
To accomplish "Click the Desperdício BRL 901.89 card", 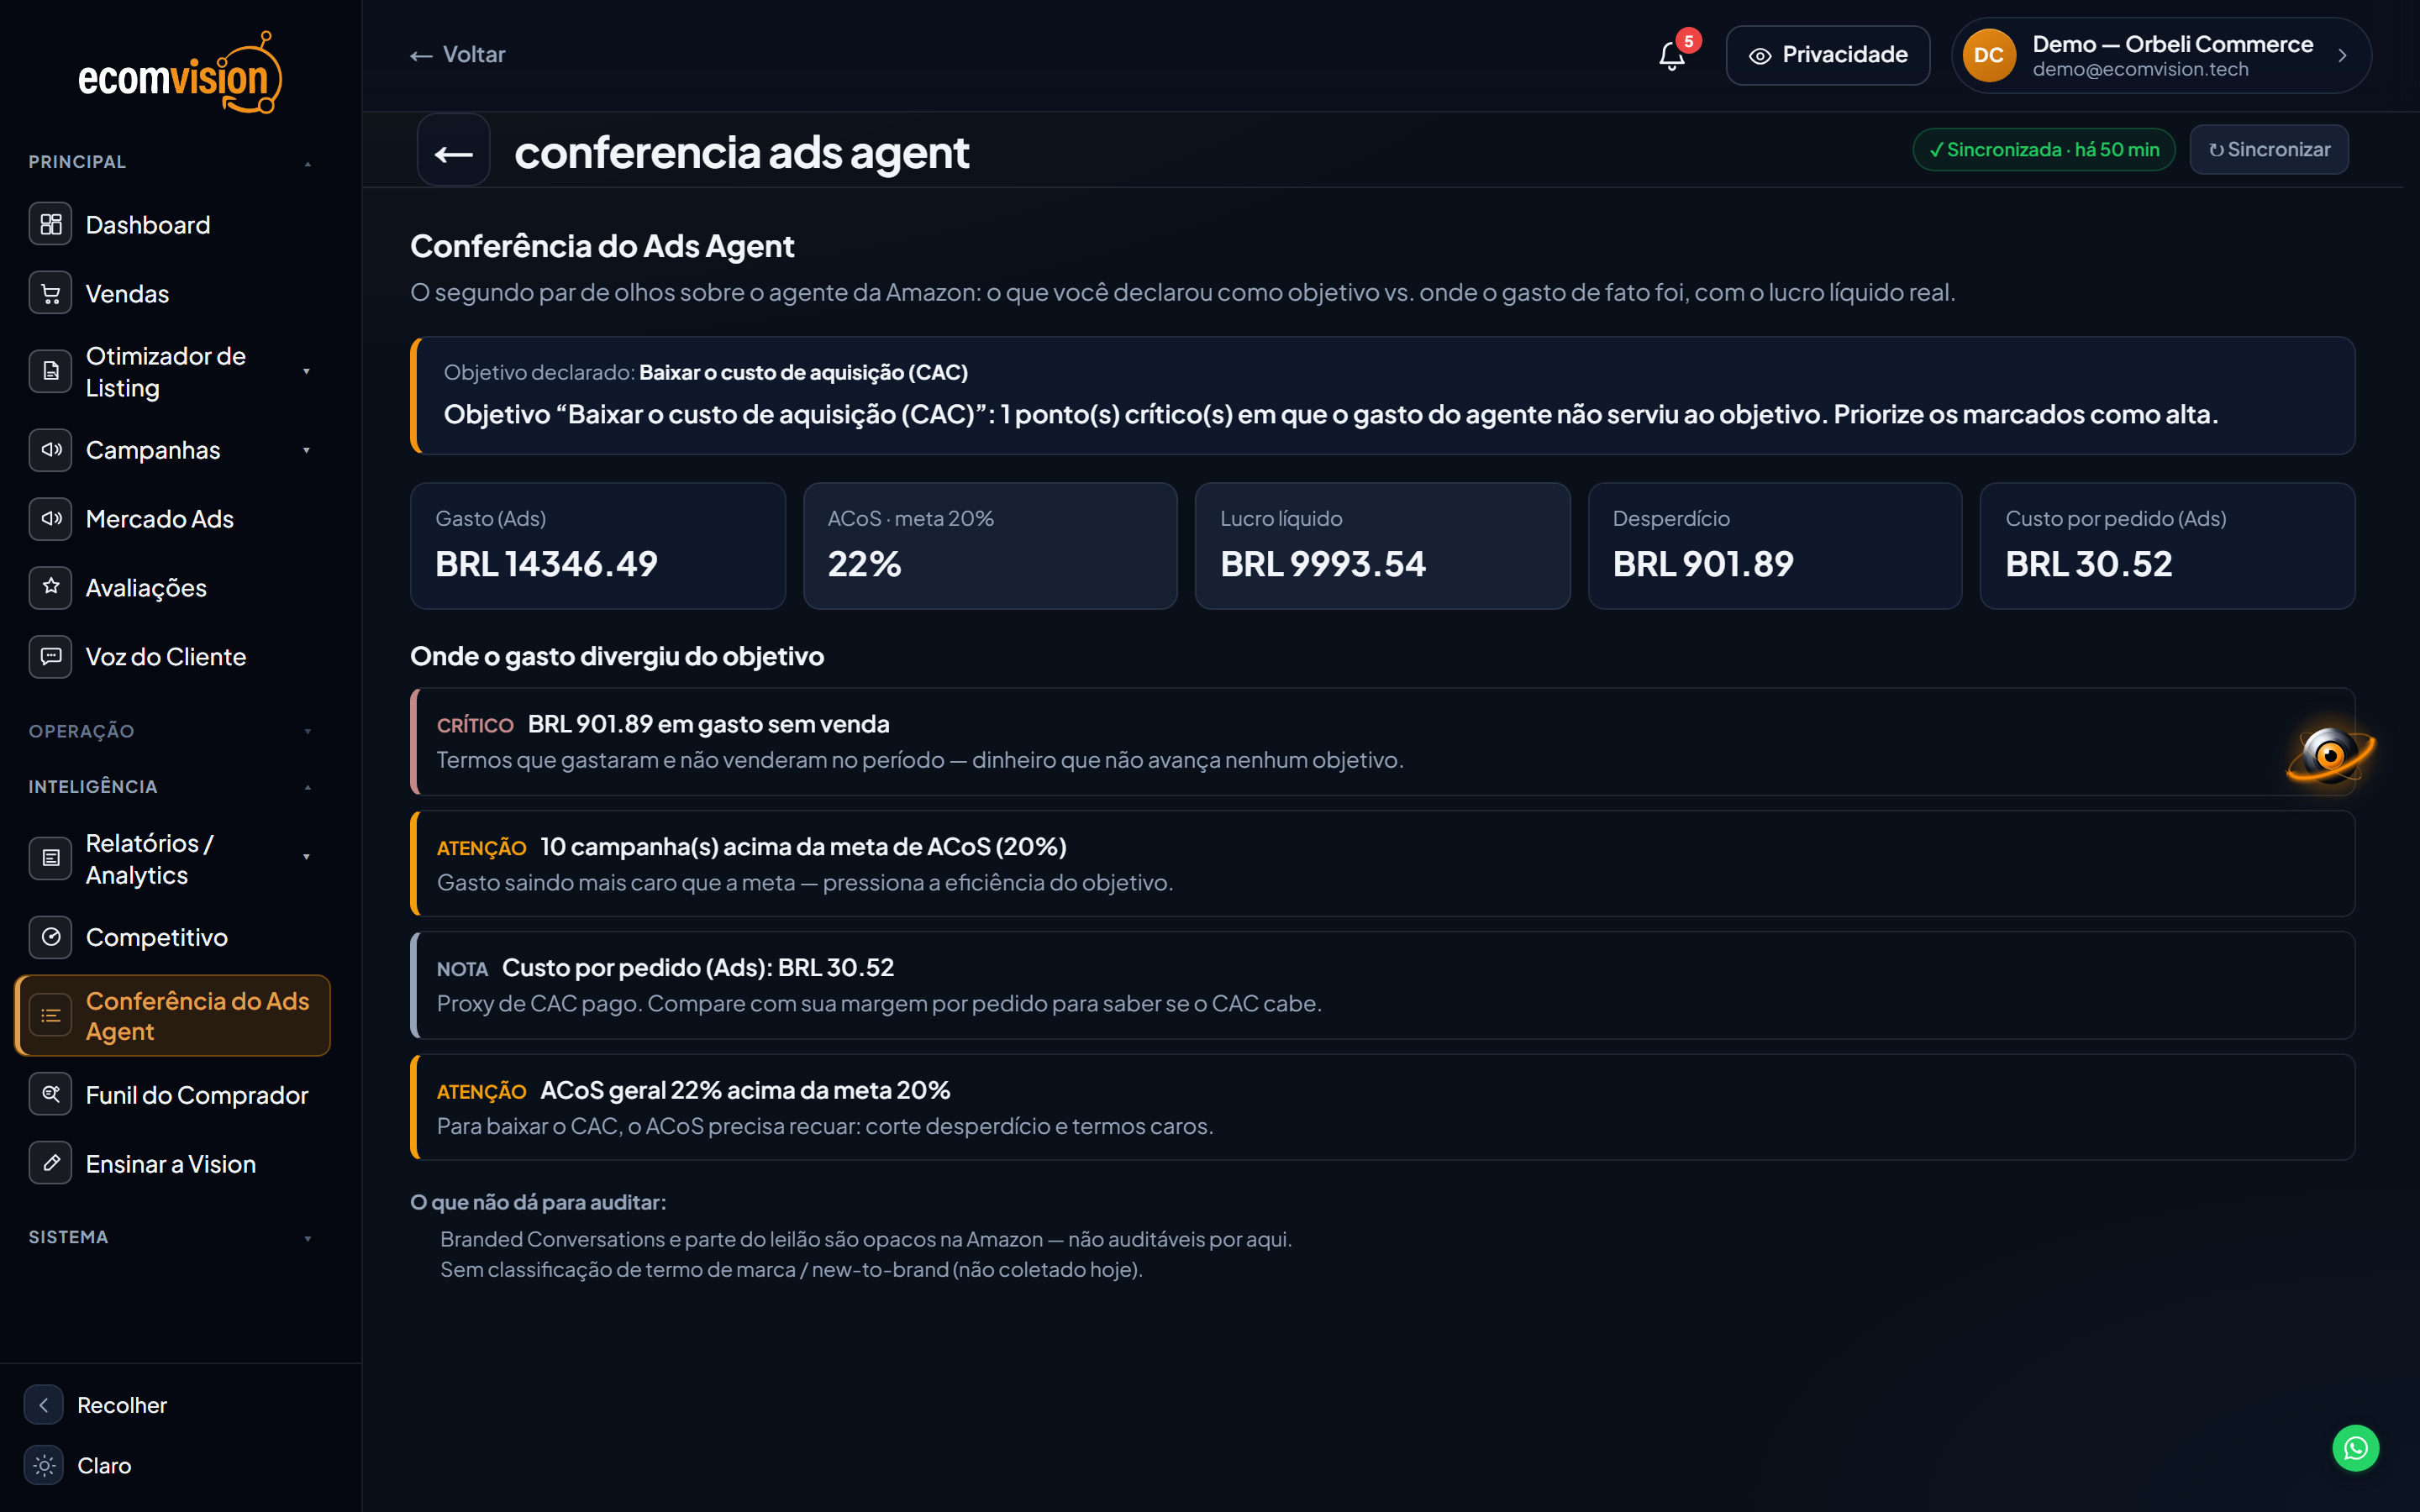I will 1775,546.
